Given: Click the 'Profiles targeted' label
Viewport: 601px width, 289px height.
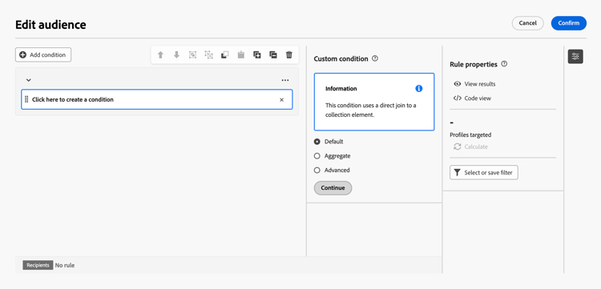Looking at the screenshot, I should pyautogui.click(x=470, y=134).
